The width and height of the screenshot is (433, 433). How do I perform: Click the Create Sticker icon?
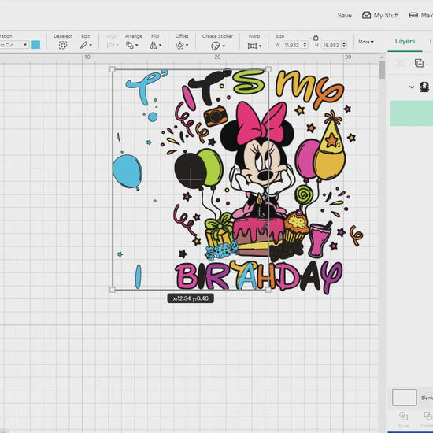pyautogui.click(x=216, y=46)
